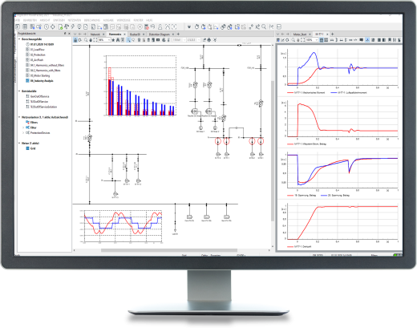Open the diagram zoom percentage dropdown
The image size is (417, 332).
pos(104,40)
